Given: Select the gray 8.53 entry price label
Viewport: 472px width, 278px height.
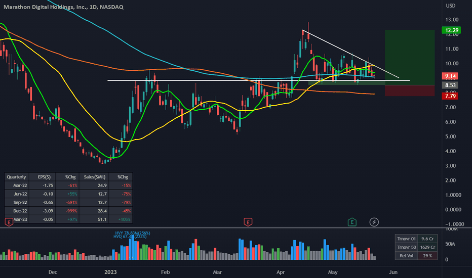Looking at the screenshot, I should click(450, 85).
